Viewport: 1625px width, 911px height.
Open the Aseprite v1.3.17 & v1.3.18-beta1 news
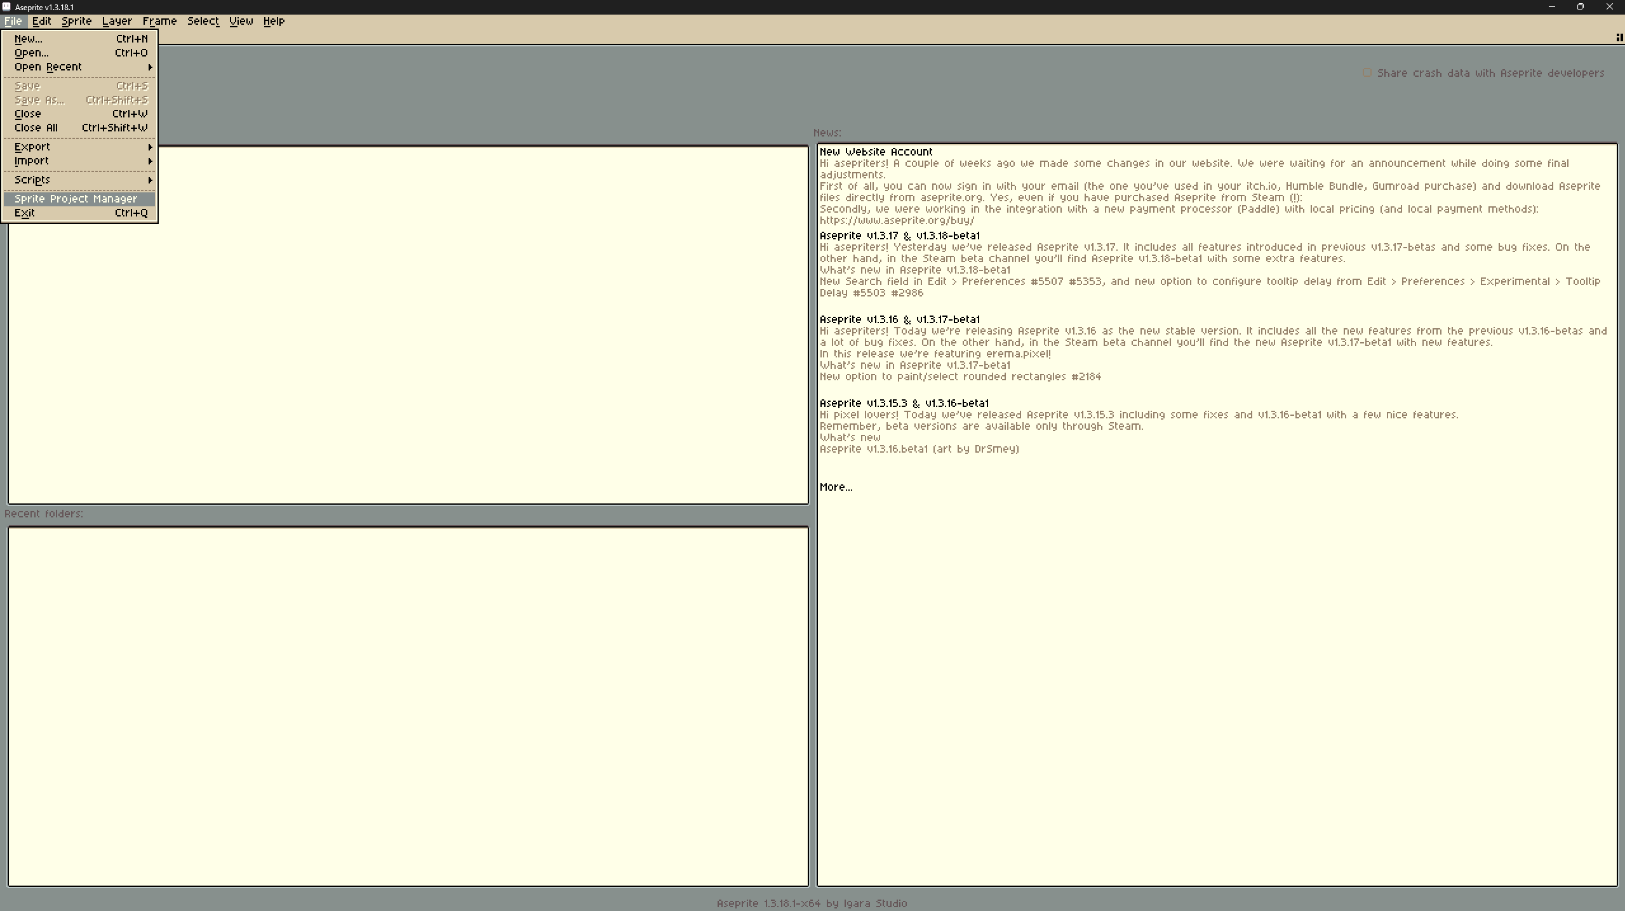coord(899,236)
